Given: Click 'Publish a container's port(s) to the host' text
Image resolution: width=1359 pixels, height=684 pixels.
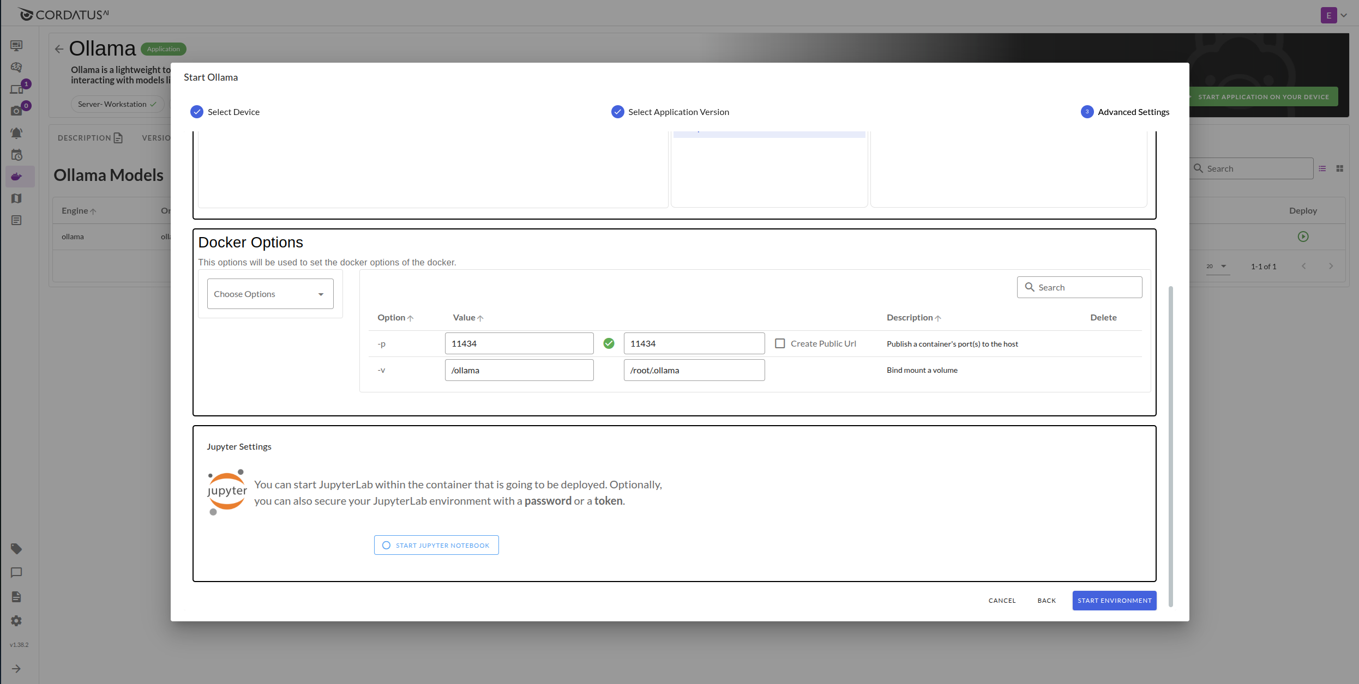Looking at the screenshot, I should (x=952, y=344).
